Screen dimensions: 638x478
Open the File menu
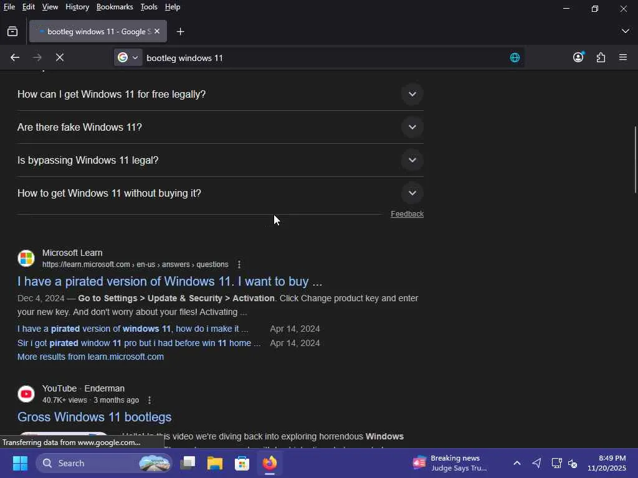pos(9,7)
